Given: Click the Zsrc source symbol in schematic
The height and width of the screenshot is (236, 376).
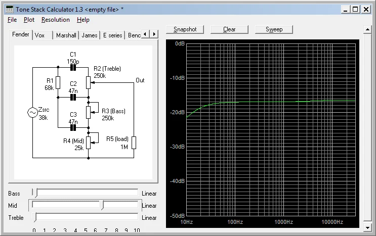Looking at the screenshot, I should (32, 113).
